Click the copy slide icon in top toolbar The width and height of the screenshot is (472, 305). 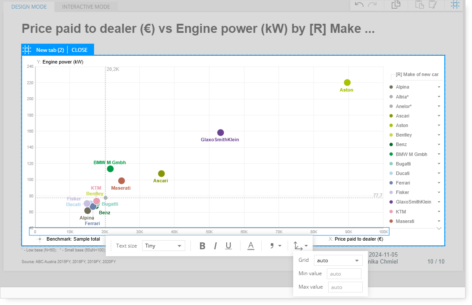(396, 4)
